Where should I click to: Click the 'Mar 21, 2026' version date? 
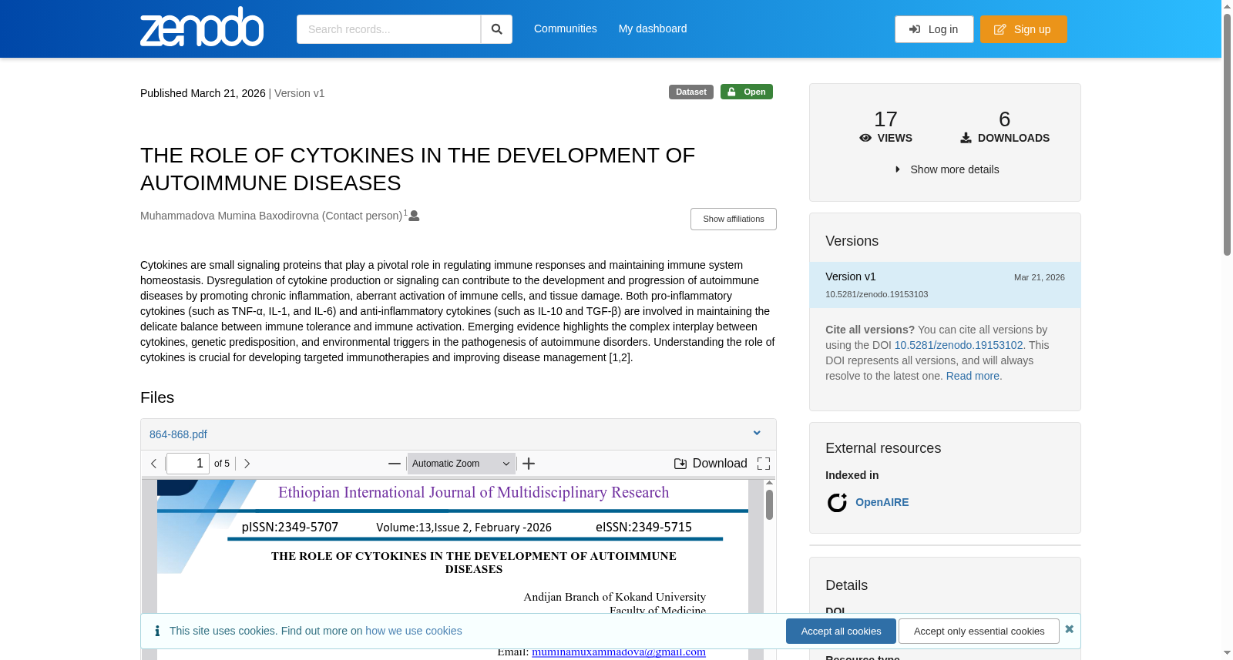tap(1039, 277)
